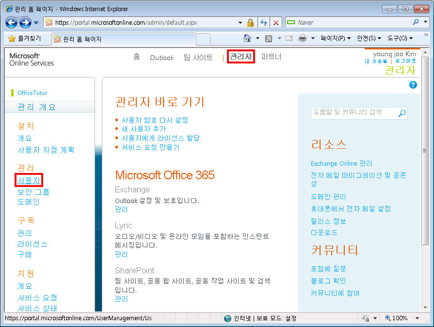Image resolution: width=434 pixels, height=327 pixels.
Task: Open the 릴리스 정보 link
Action: tap(328, 221)
